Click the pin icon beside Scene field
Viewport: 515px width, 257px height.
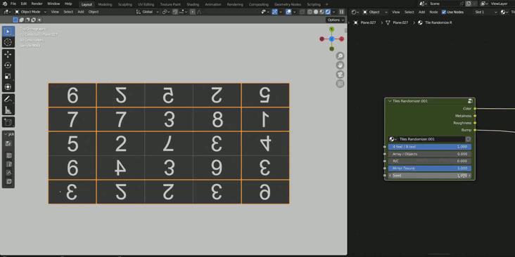click(462, 4)
